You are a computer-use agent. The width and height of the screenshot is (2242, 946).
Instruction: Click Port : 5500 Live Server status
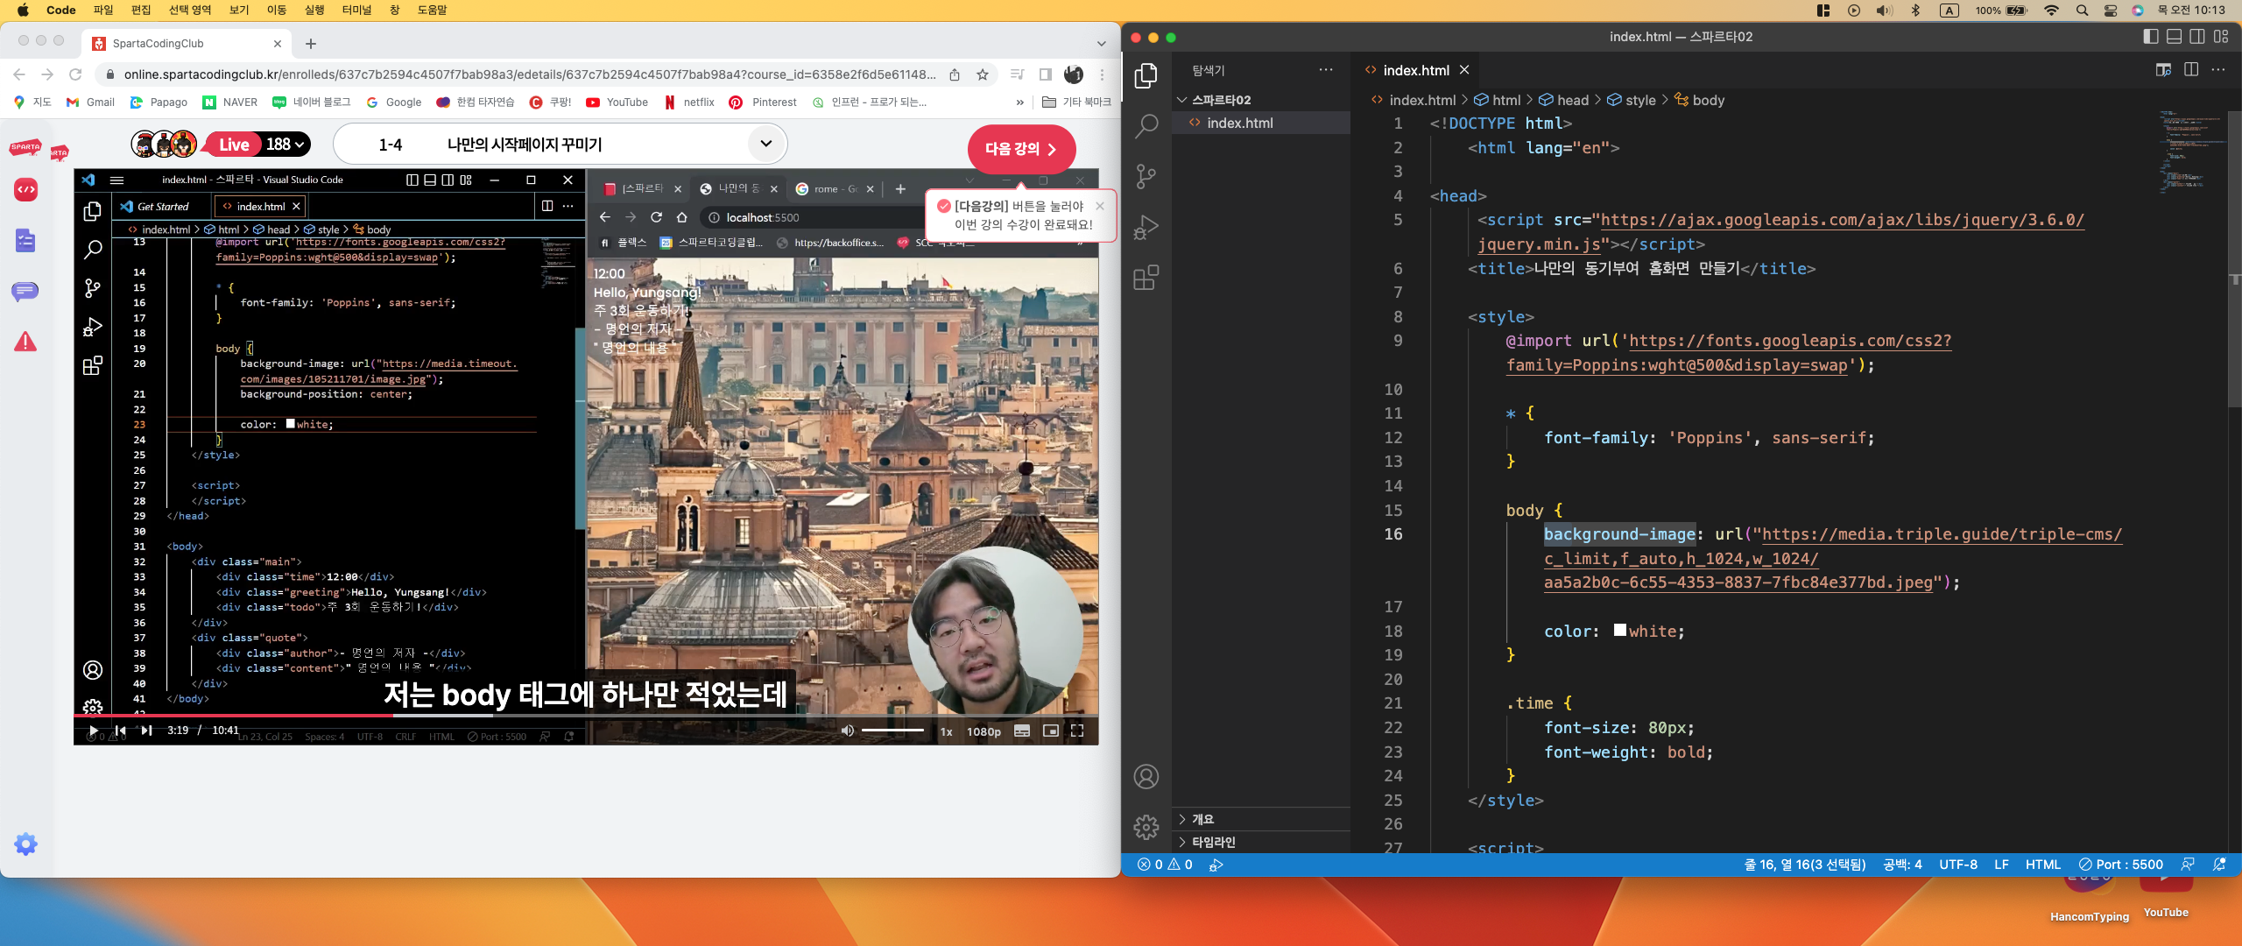[2121, 865]
